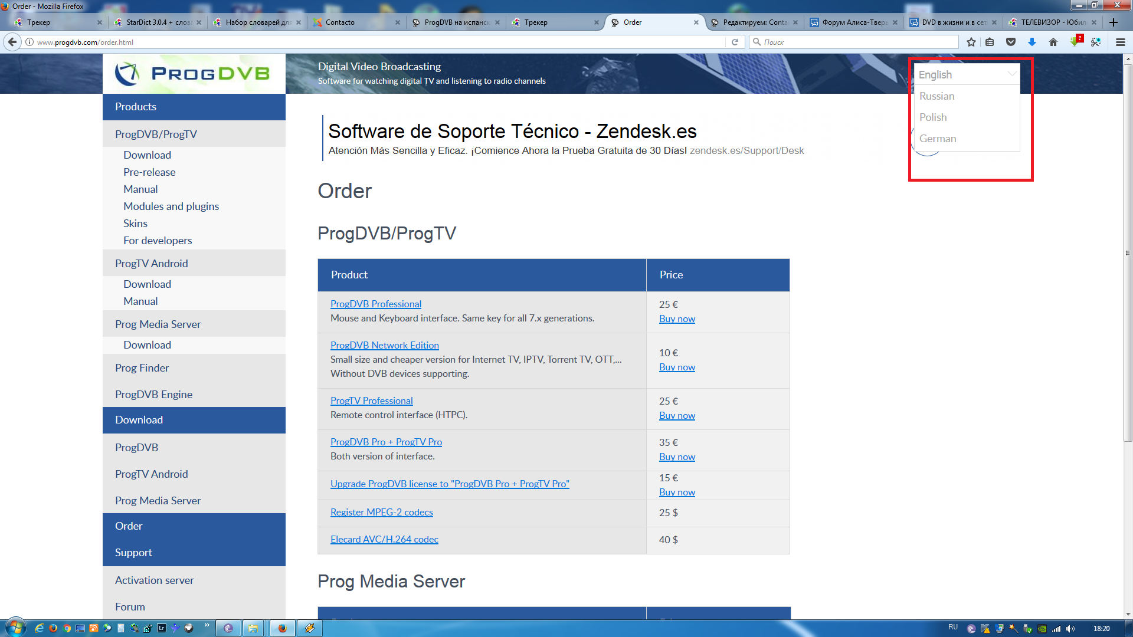Choose Polish from the language dropdown
The height and width of the screenshot is (637, 1133).
933,117
